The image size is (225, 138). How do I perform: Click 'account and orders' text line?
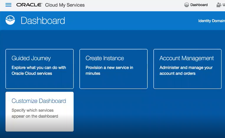(177, 74)
